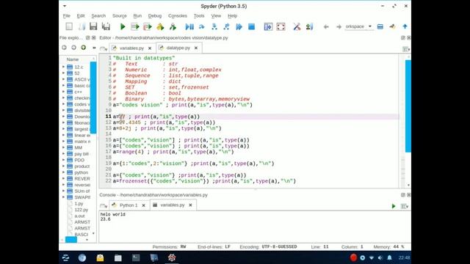The width and height of the screenshot is (470, 264).
Task: Expand the REVER folder
Action: (x=64, y=179)
